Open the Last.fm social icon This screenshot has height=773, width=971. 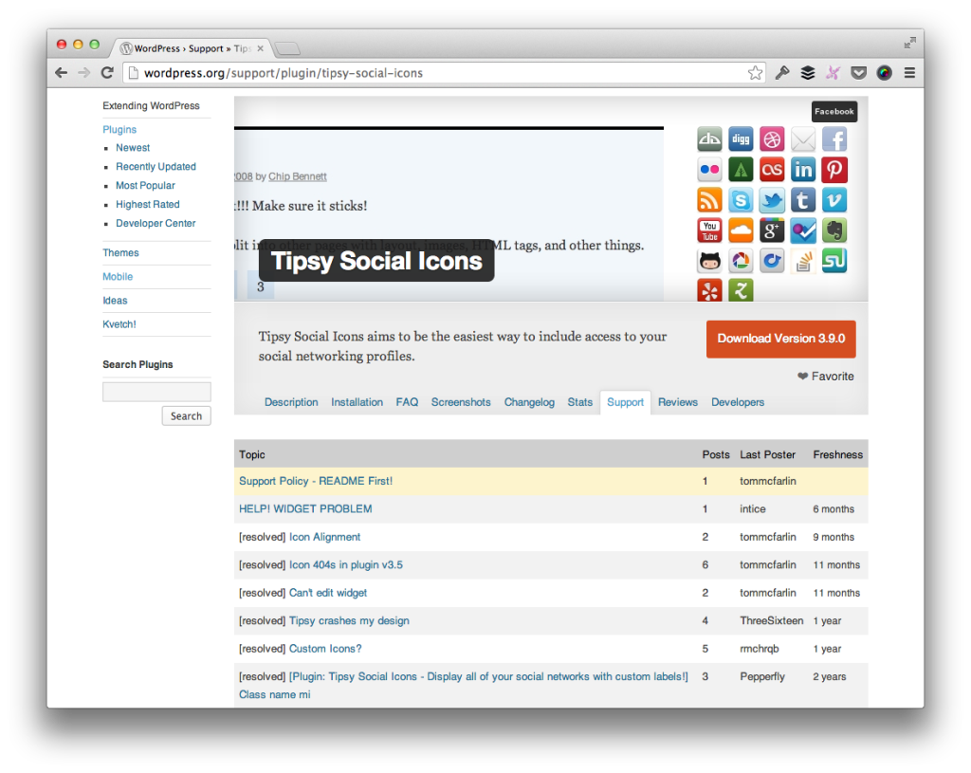pos(772,170)
